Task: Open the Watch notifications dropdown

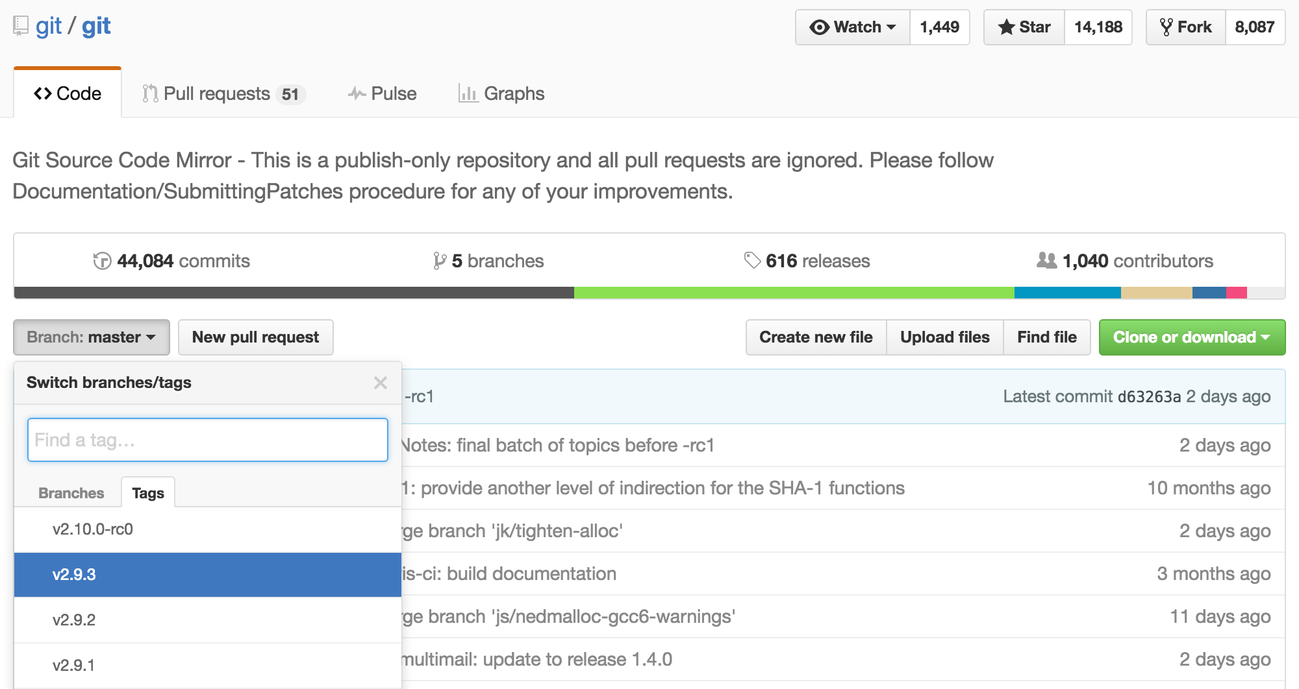Action: click(851, 27)
